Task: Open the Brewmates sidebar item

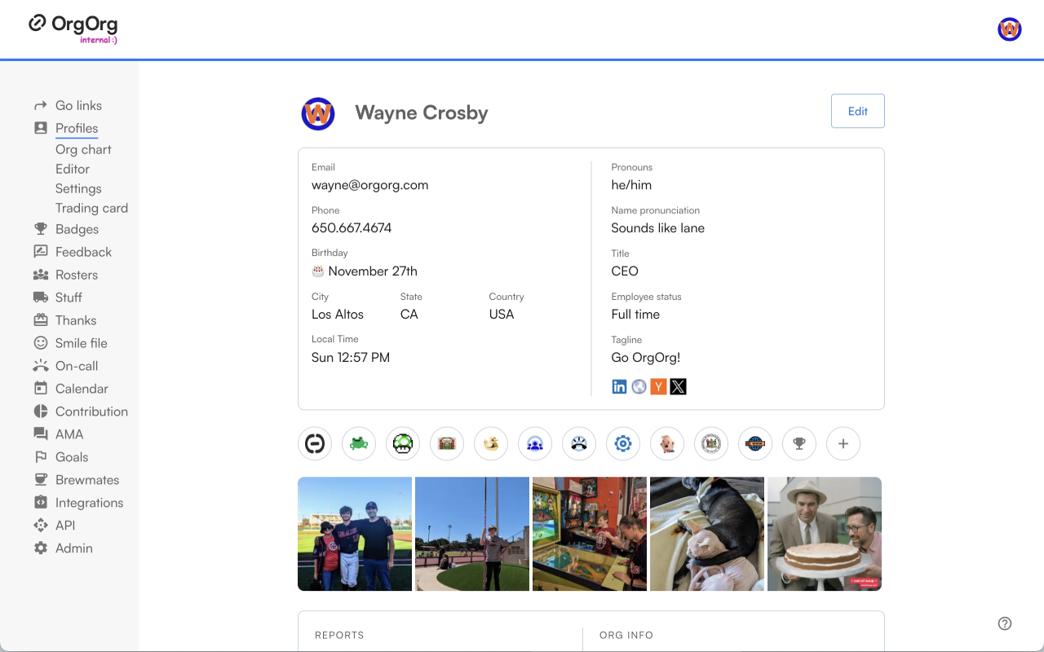Action: tap(87, 480)
